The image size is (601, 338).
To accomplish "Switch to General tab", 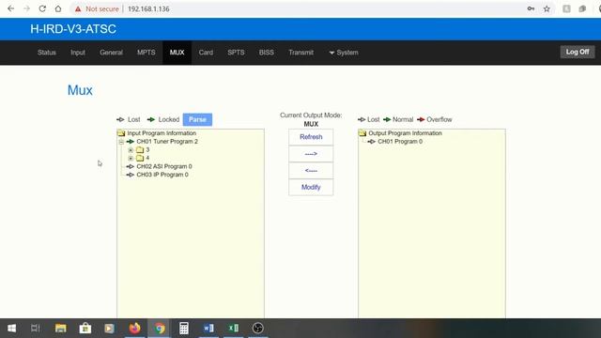I will tap(111, 53).
